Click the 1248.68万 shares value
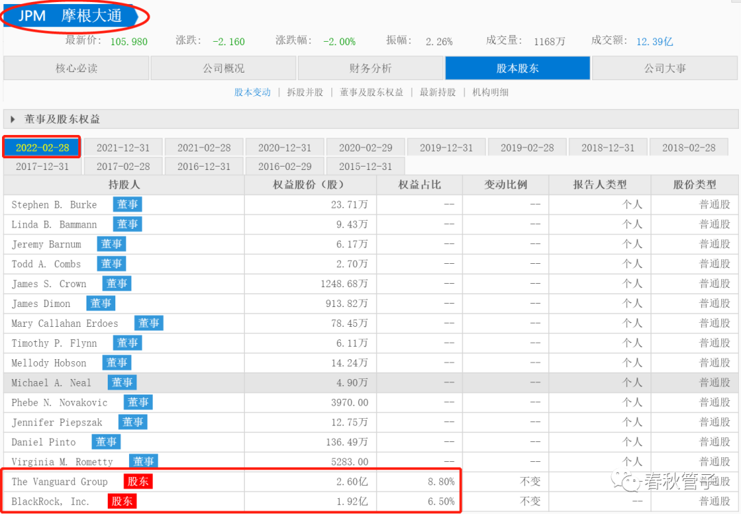Image resolution: width=741 pixels, height=514 pixels. (344, 284)
